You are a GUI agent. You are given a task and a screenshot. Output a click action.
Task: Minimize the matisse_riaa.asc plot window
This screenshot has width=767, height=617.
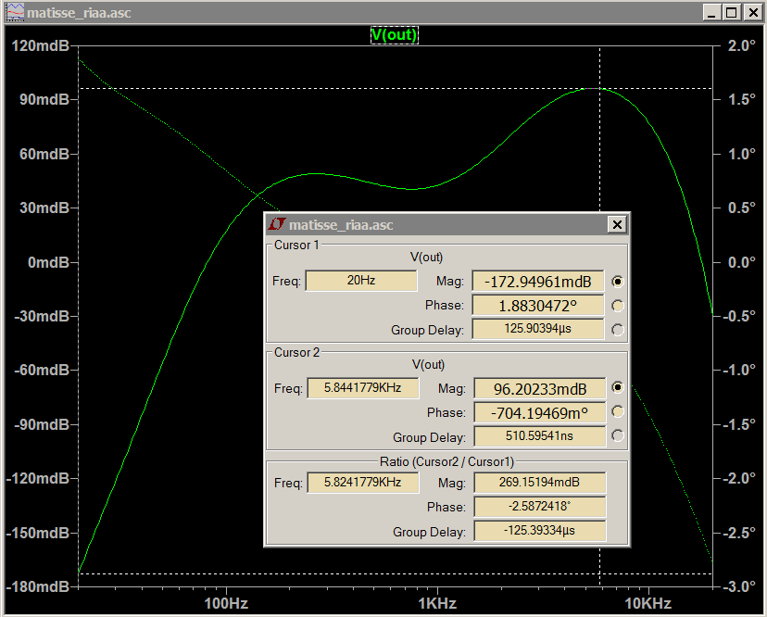pyautogui.click(x=710, y=12)
